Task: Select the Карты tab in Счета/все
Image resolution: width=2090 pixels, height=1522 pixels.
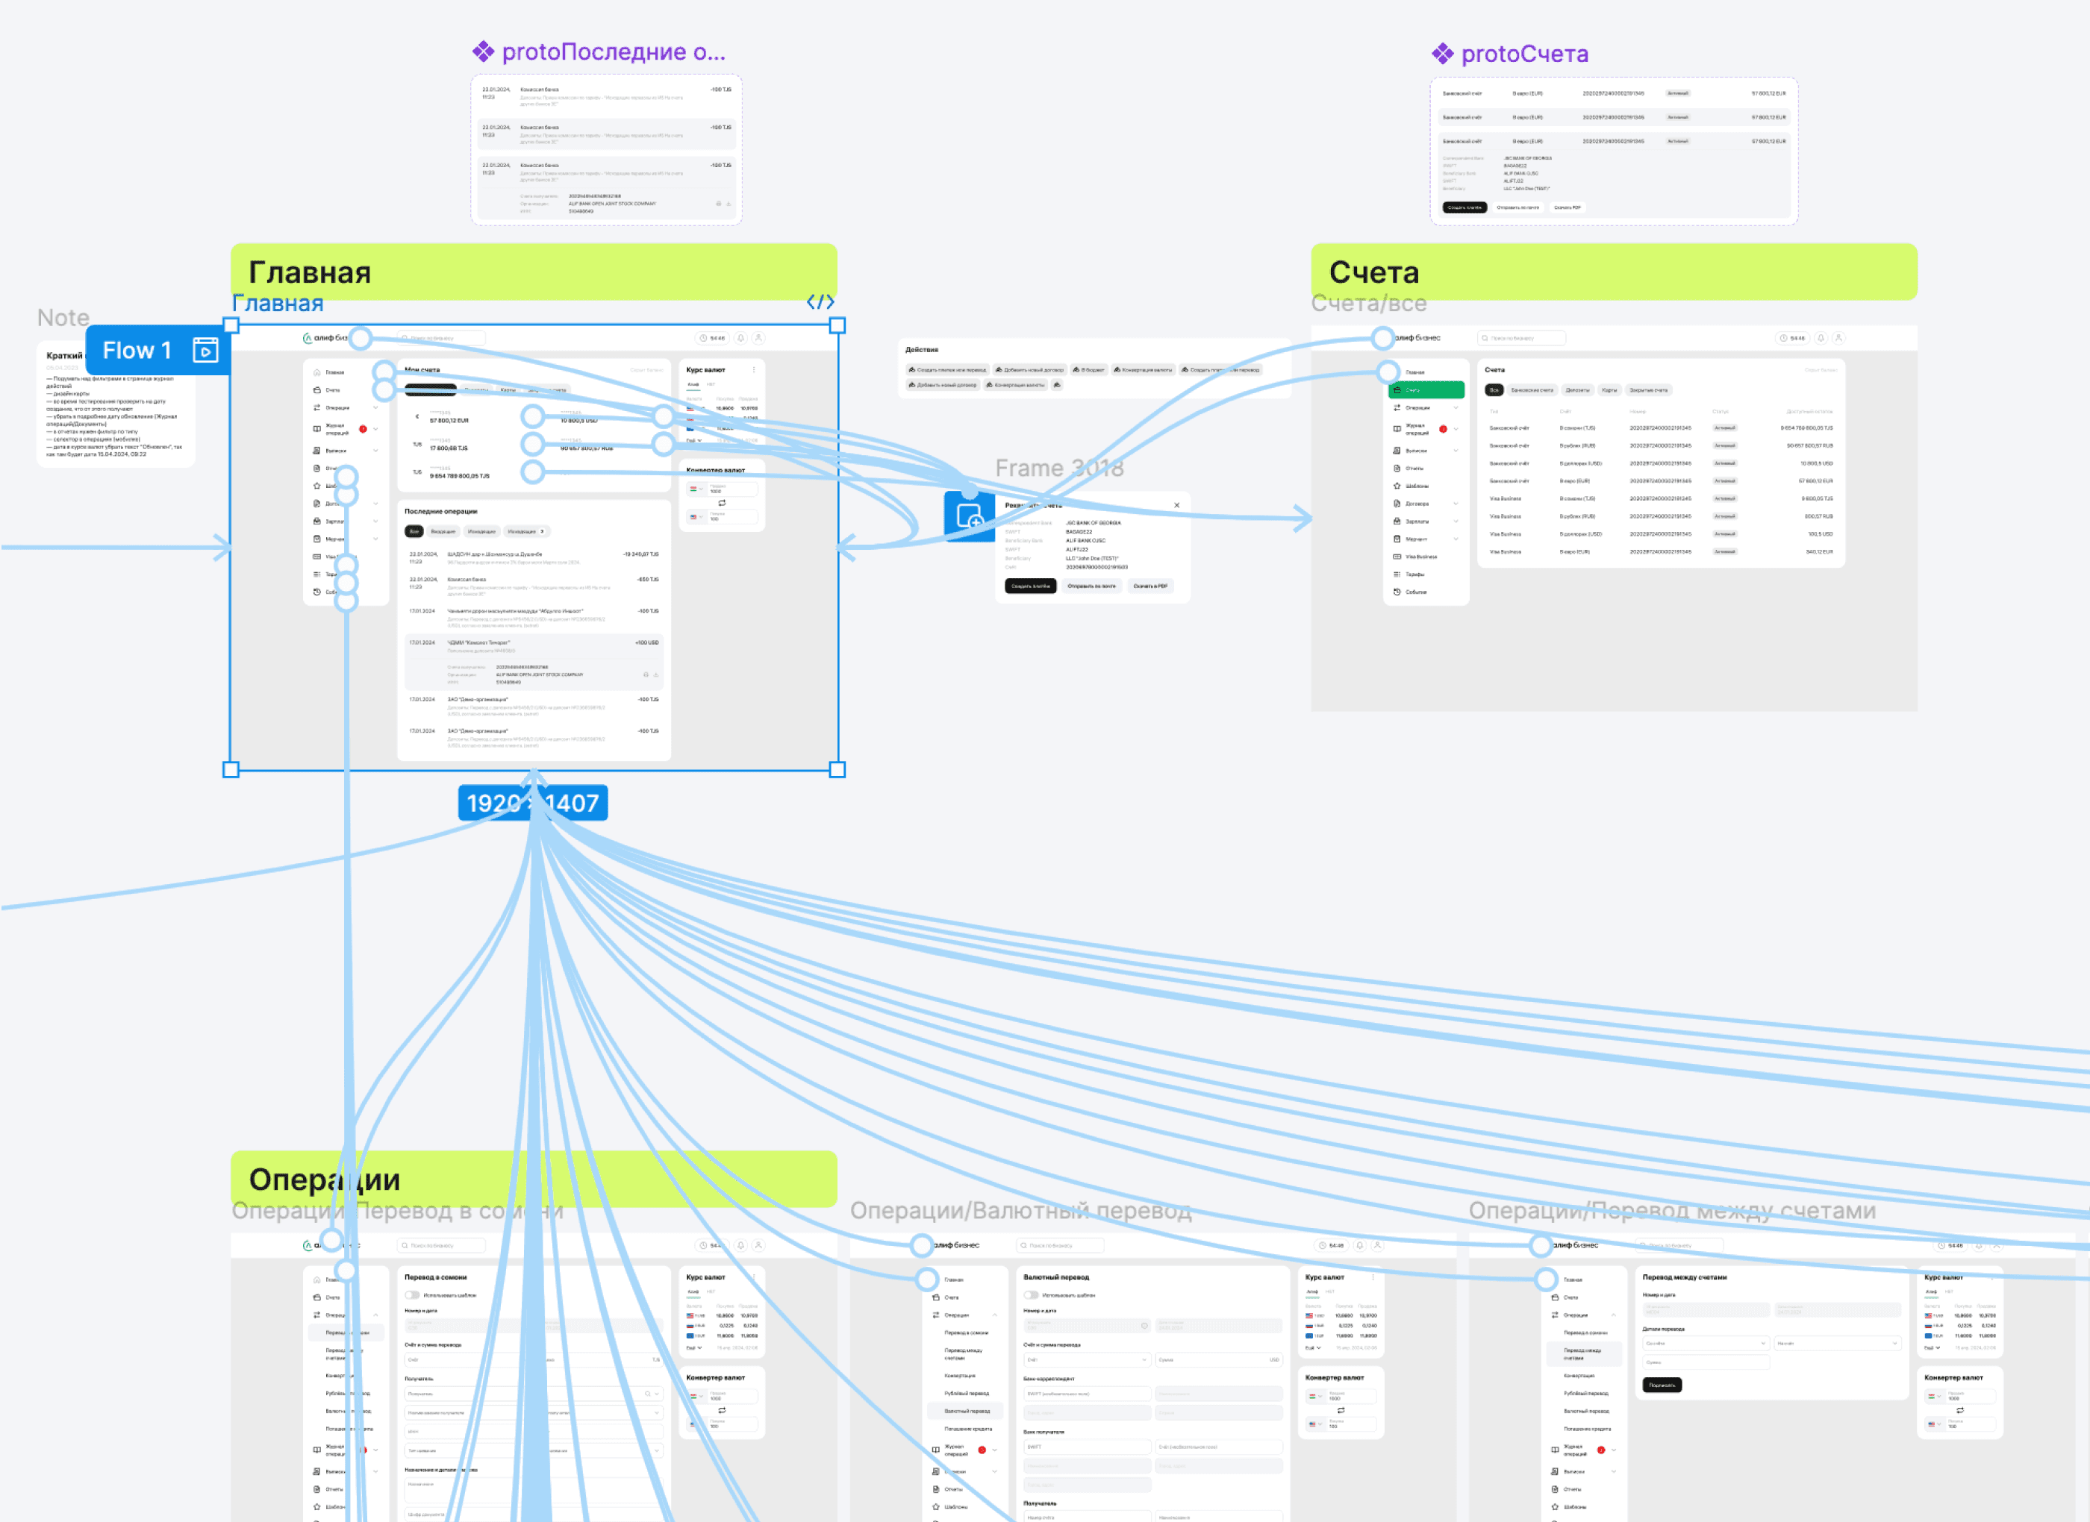Action: point(1609,389)
